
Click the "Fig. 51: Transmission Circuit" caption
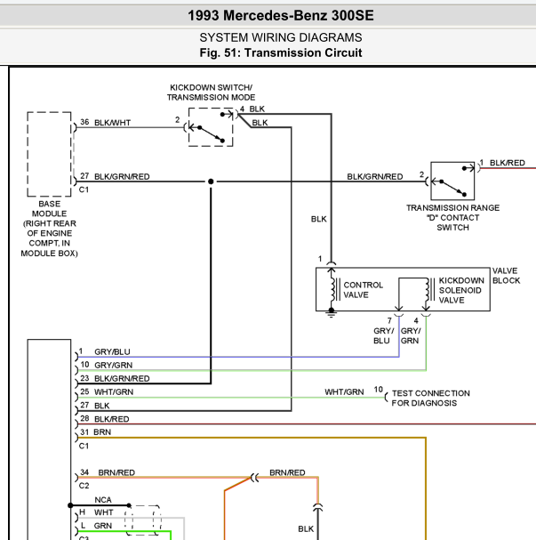click(x=281, y=53)
